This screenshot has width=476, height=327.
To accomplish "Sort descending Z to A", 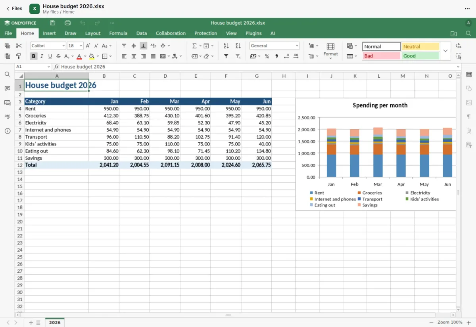I will tap(238, 46).
